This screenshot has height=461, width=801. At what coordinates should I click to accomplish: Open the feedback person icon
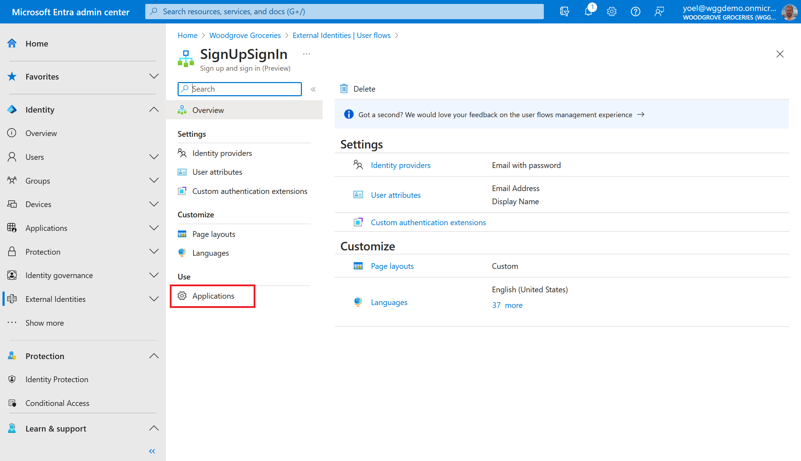(659, 12)
